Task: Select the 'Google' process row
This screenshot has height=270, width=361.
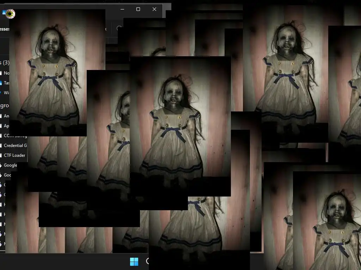Action: click(x=9, y=165)
